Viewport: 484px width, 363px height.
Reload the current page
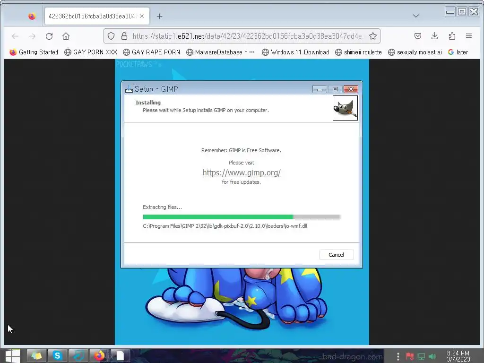point(49,36)
